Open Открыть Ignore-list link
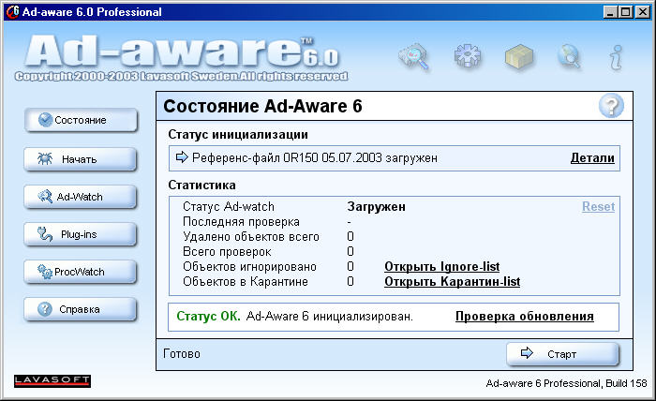 click(x=441, y=267)
